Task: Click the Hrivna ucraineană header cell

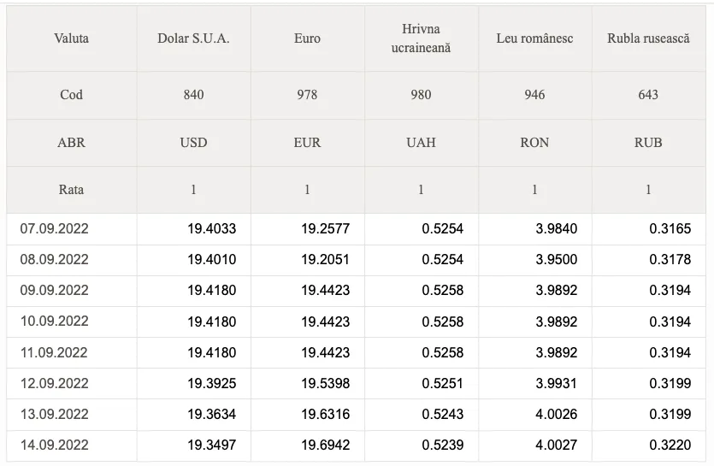Action: 422,38
